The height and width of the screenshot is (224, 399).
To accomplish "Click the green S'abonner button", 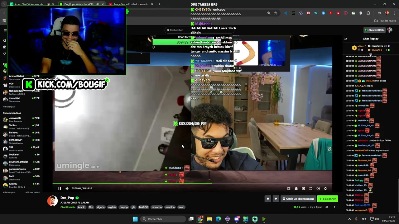I will pyautogui.click(x=327, y=199).
